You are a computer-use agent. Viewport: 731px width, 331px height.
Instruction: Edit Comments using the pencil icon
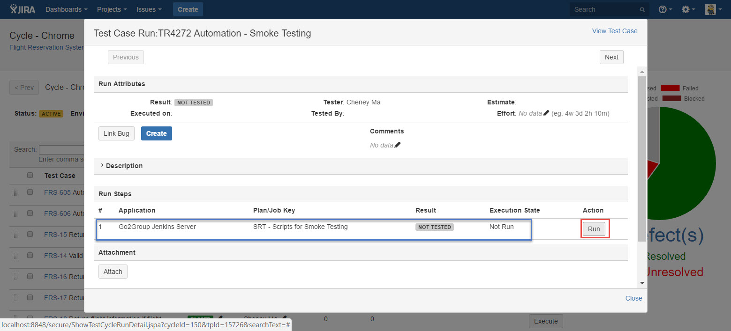point(398,145)
